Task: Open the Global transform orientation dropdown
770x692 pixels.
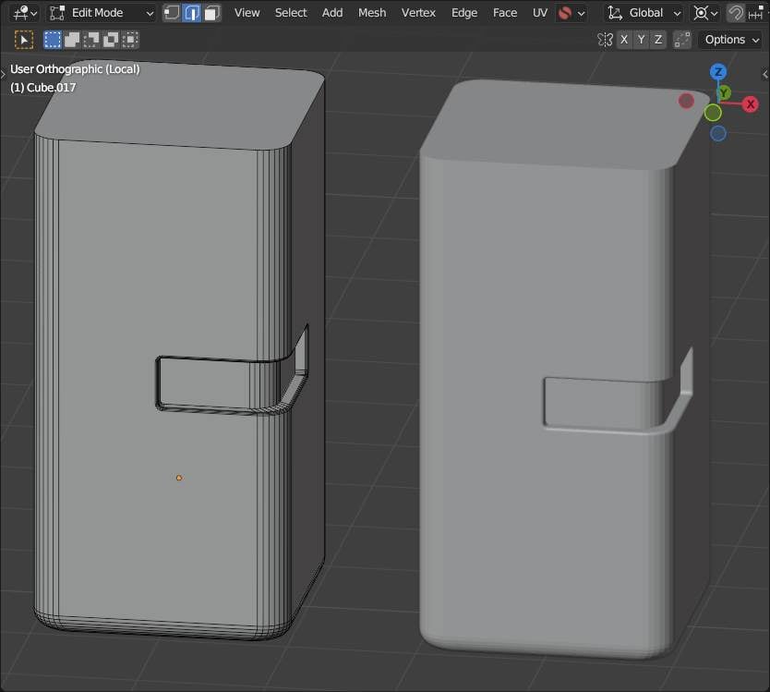Action: click(644, 13)
